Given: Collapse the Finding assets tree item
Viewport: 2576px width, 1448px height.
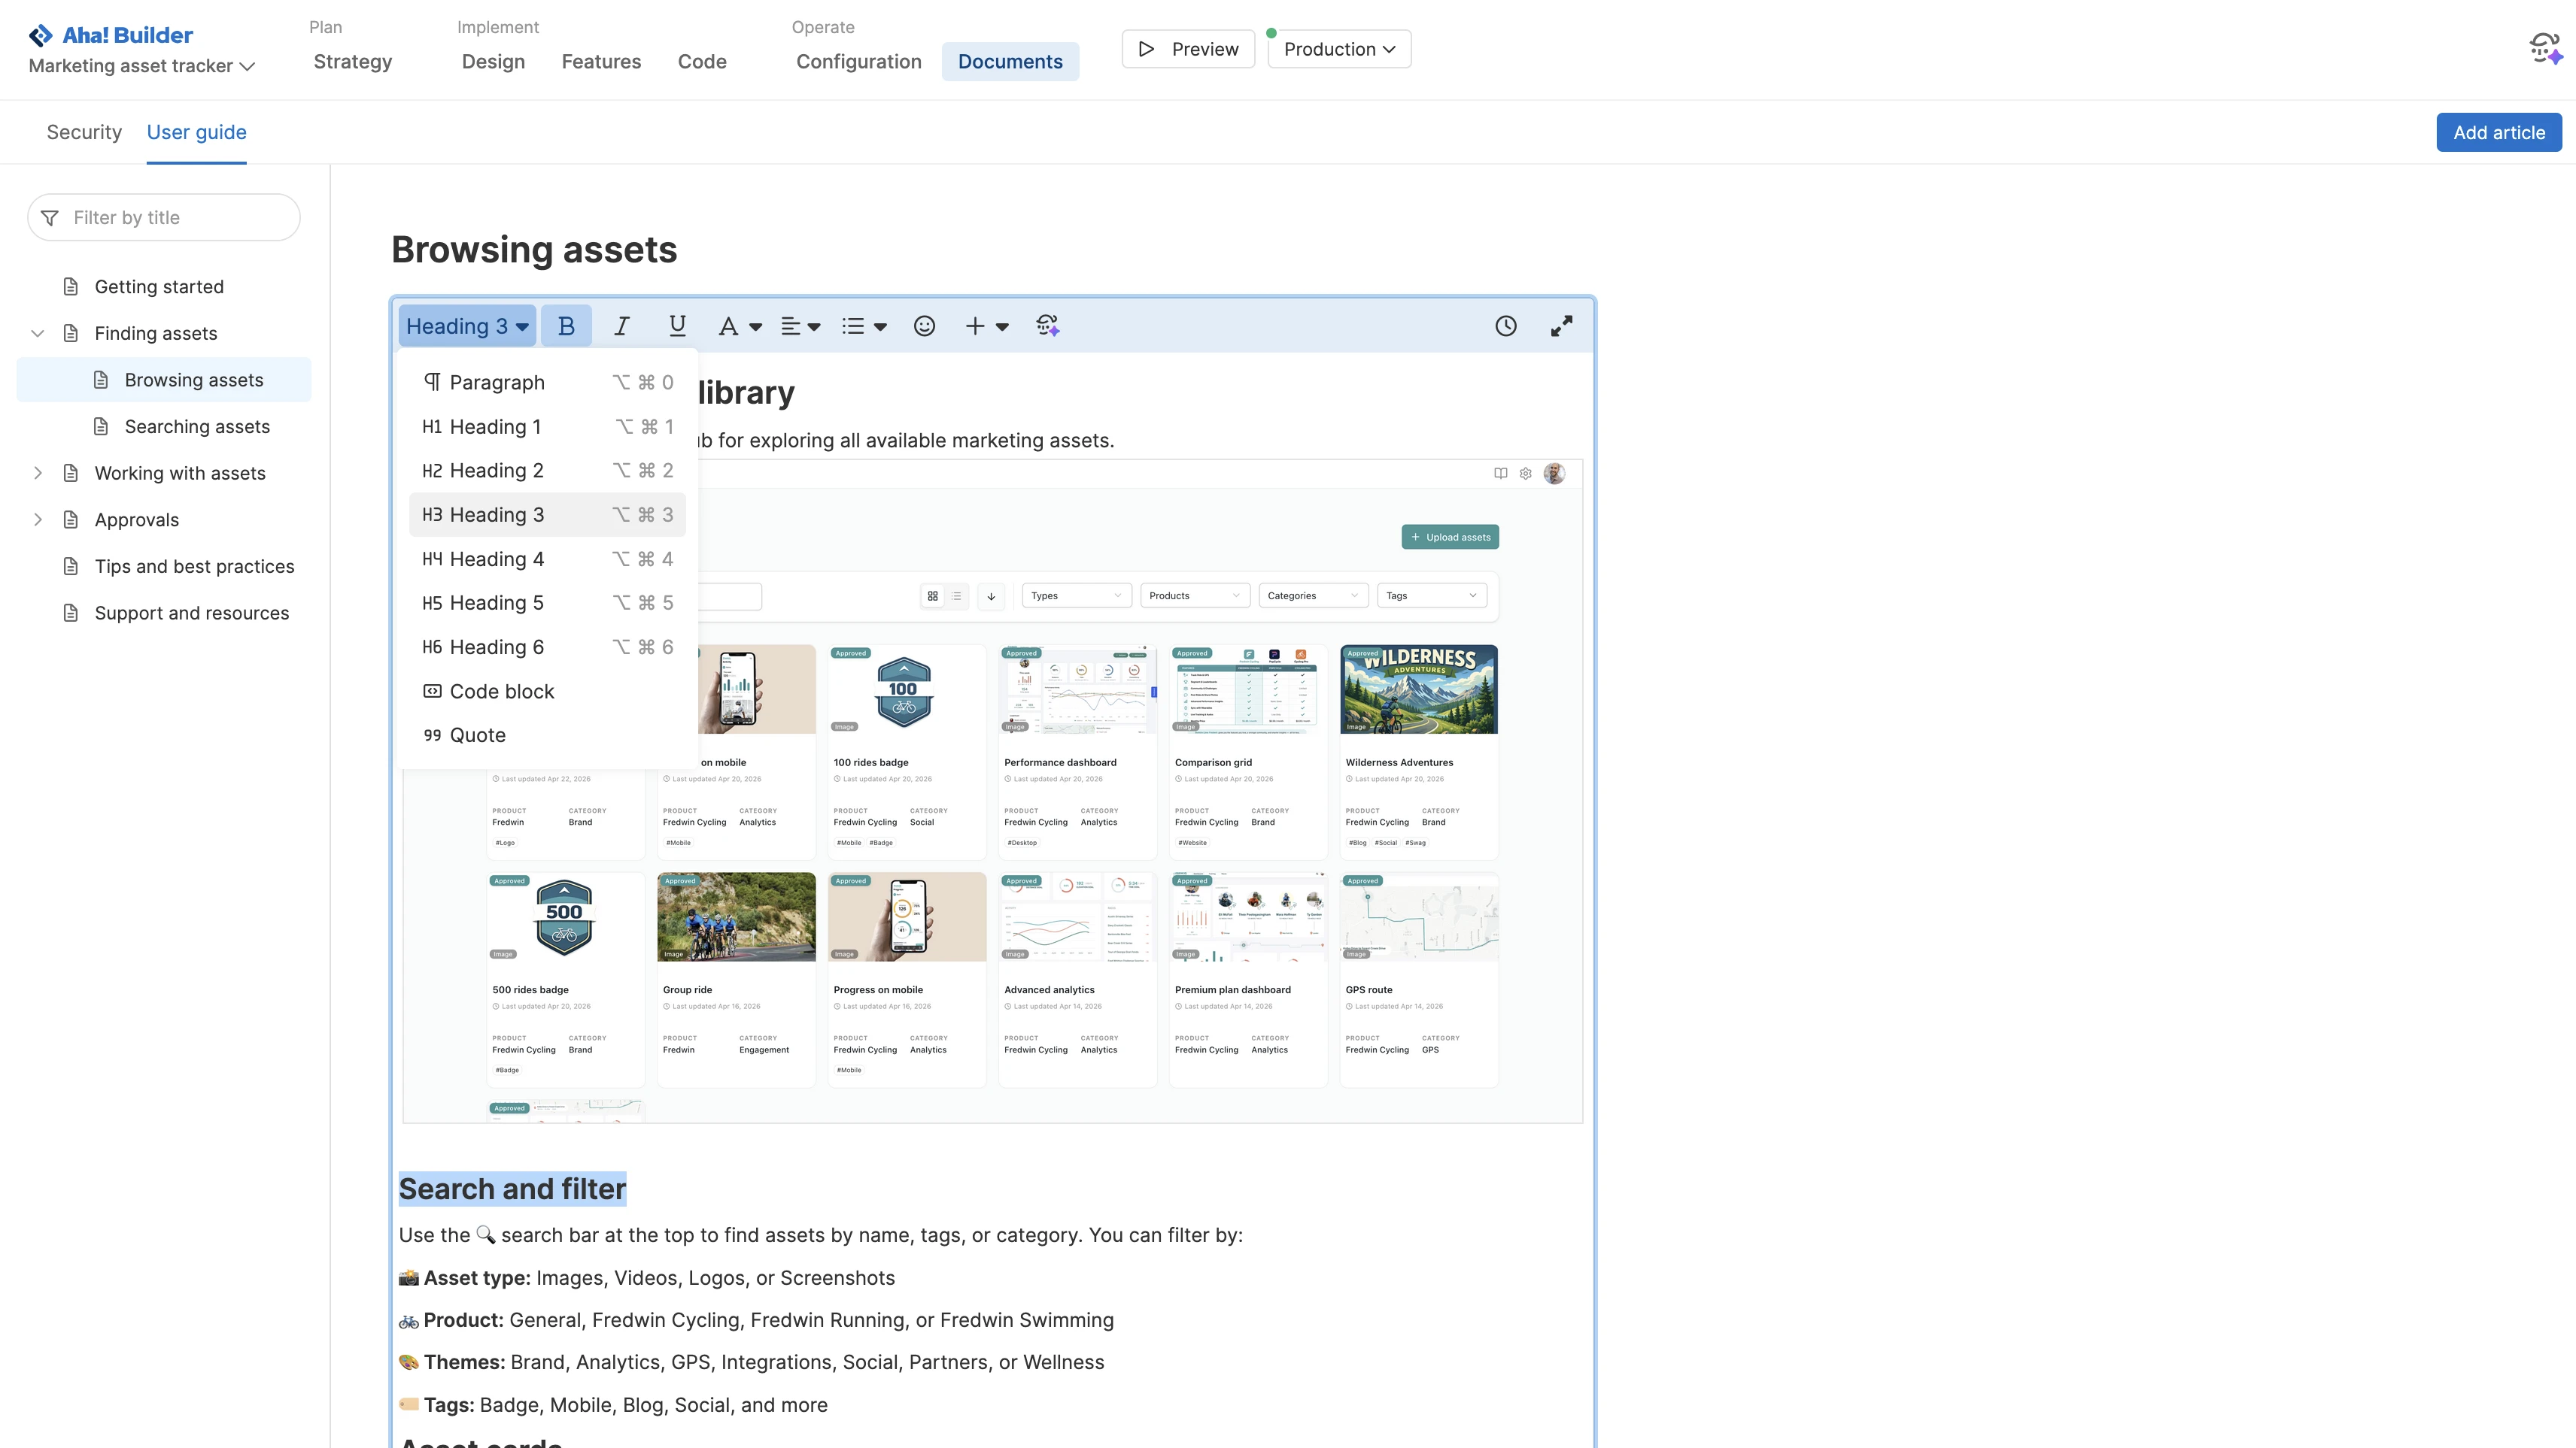Looking at the screenshot, I should click(x=38, y=333).
